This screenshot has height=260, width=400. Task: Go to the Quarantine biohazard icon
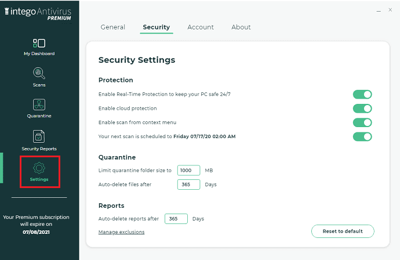(39, 104)
